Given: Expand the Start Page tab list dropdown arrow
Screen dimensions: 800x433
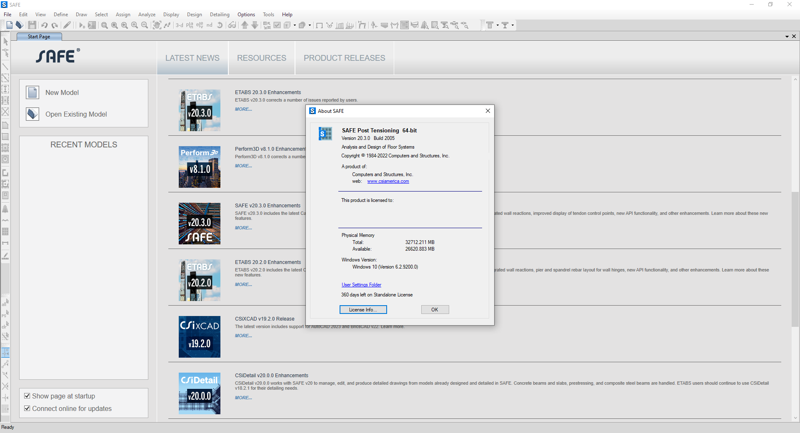Looking at the screenshot, I should [787, 37].
